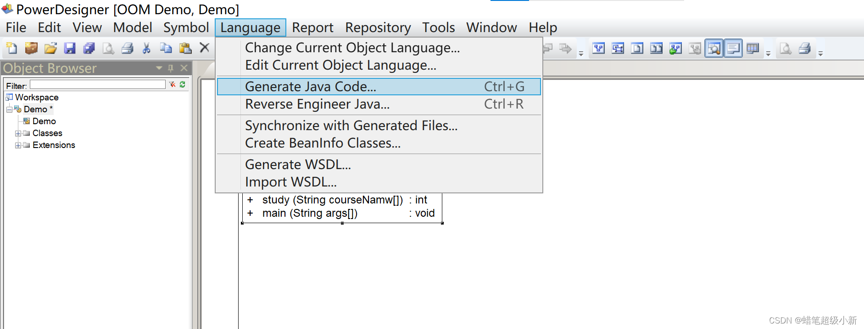This screenshot has width=864, height=329.
Task: Click the Print icon beside the scissors
Action: coord(128,48)
